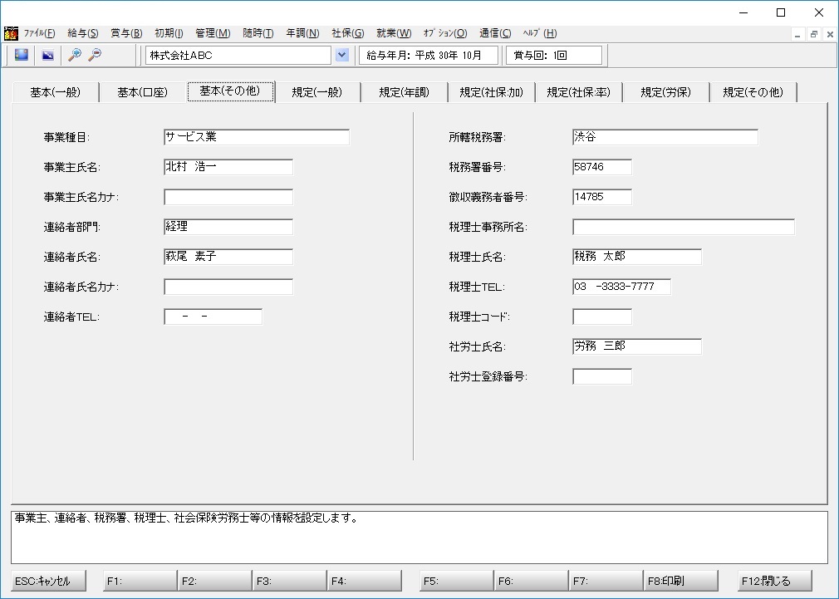The width and height of the screenshot is (839, 599).
Task: Click the first blue screen toolbar icon
Action: tap(22, 55)
